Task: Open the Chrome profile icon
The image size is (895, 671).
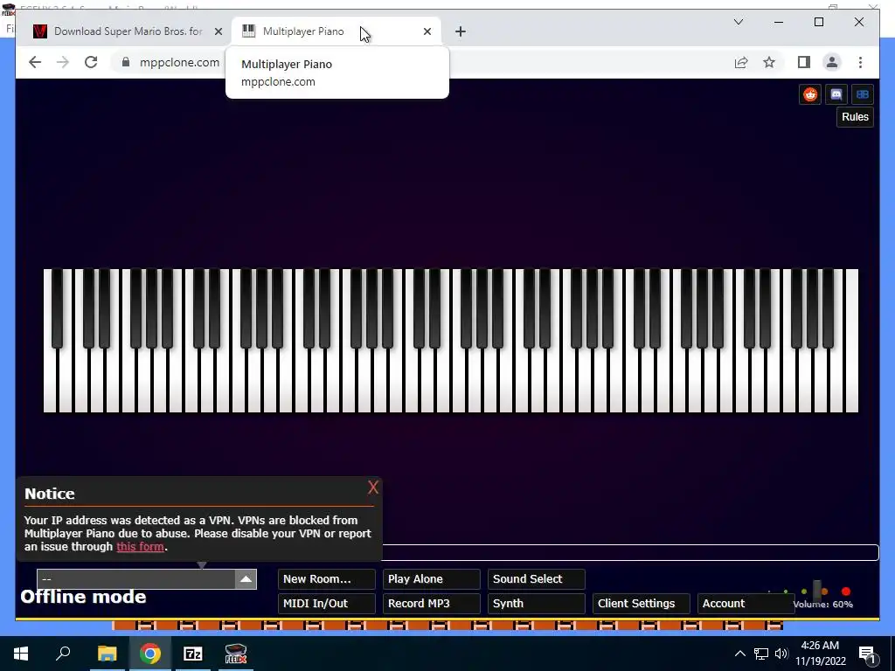Action: pos(832,62)
